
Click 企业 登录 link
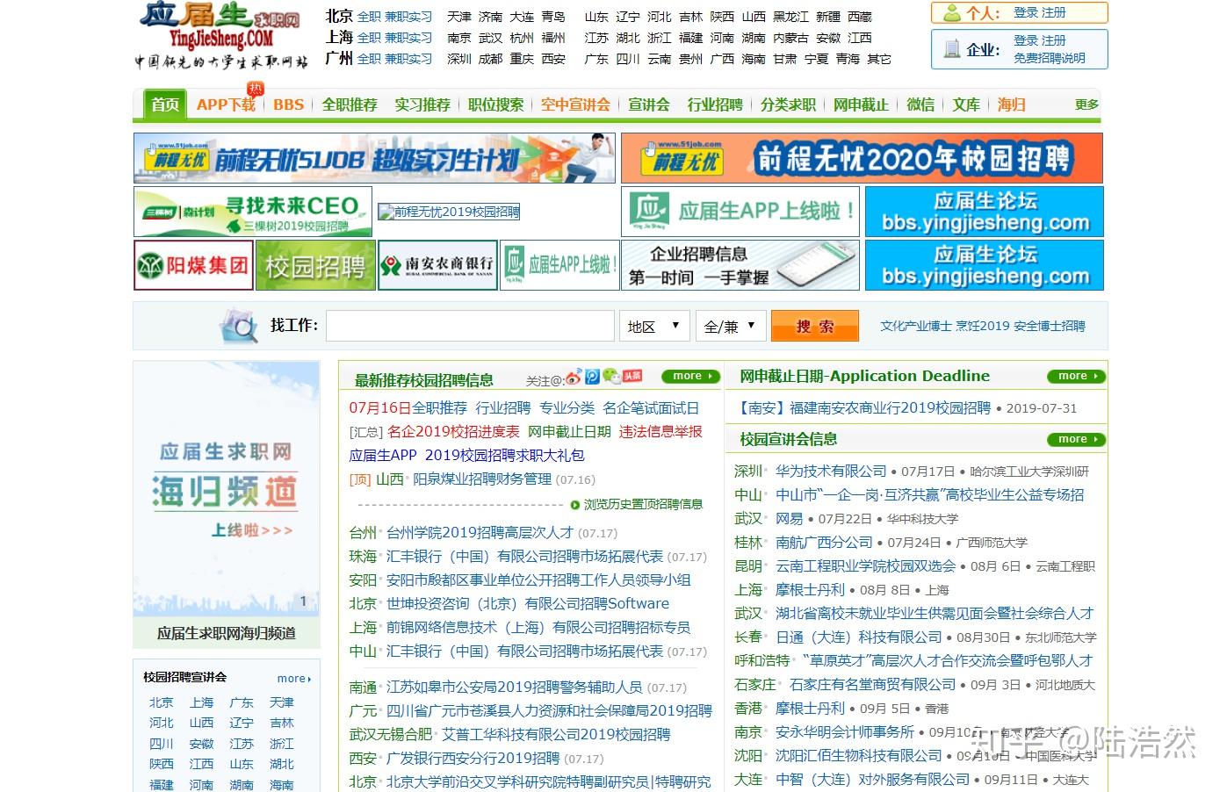click(x=1025, y=40)
